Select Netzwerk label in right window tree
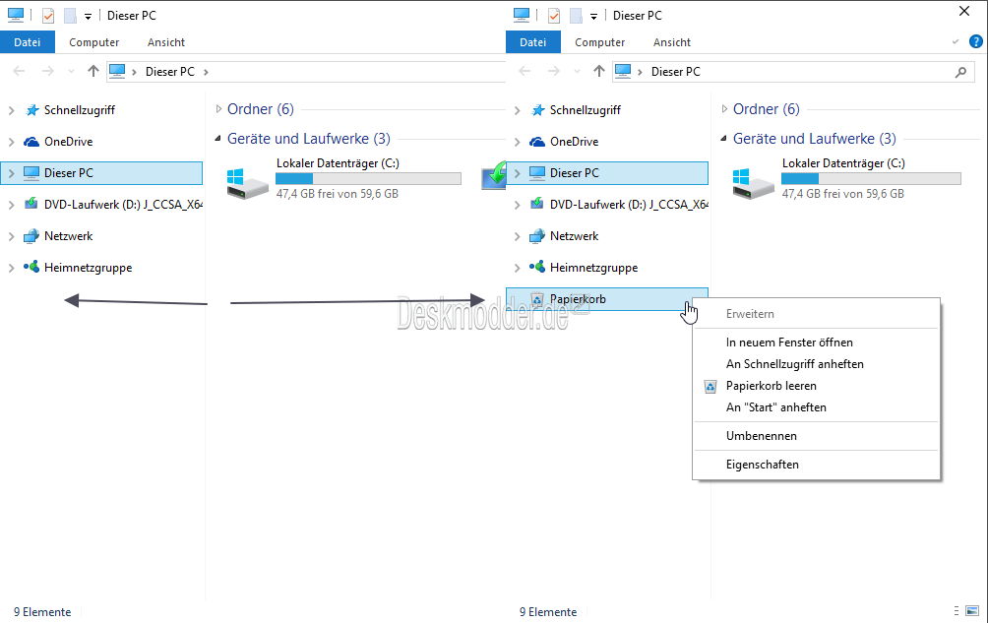988x623 pixels. click(574, 236)
